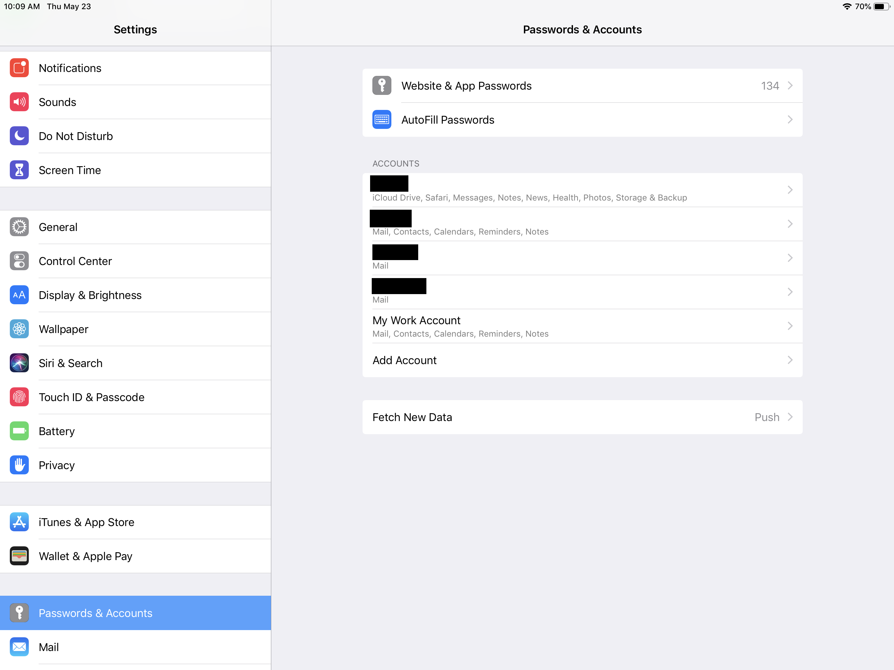Open My Work Account details chevron
Image resolution: width=894 pixels, height=670 pixels.
(789, 326)
